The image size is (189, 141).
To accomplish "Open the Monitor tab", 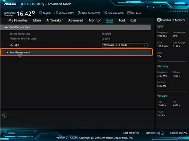I will click(95, 20).
